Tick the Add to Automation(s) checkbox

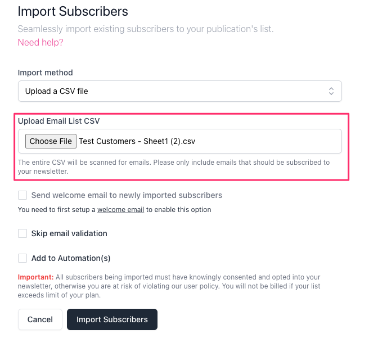coord(22,258)
